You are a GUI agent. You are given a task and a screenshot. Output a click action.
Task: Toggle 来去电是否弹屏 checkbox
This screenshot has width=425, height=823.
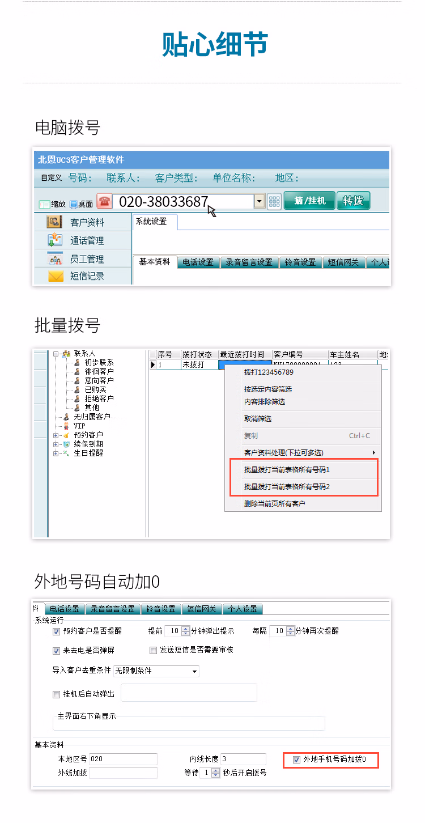56,650
